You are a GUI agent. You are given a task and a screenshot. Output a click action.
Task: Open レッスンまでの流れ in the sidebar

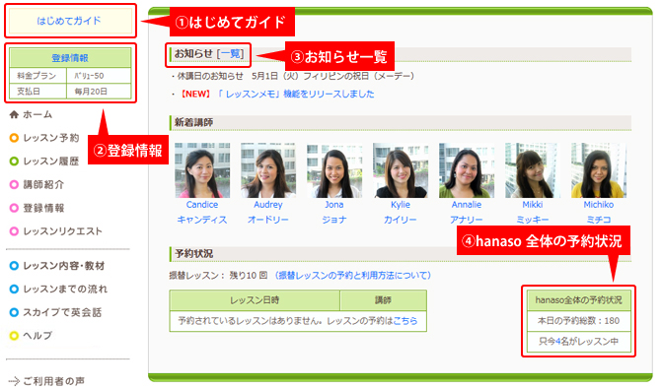[65, 290]
